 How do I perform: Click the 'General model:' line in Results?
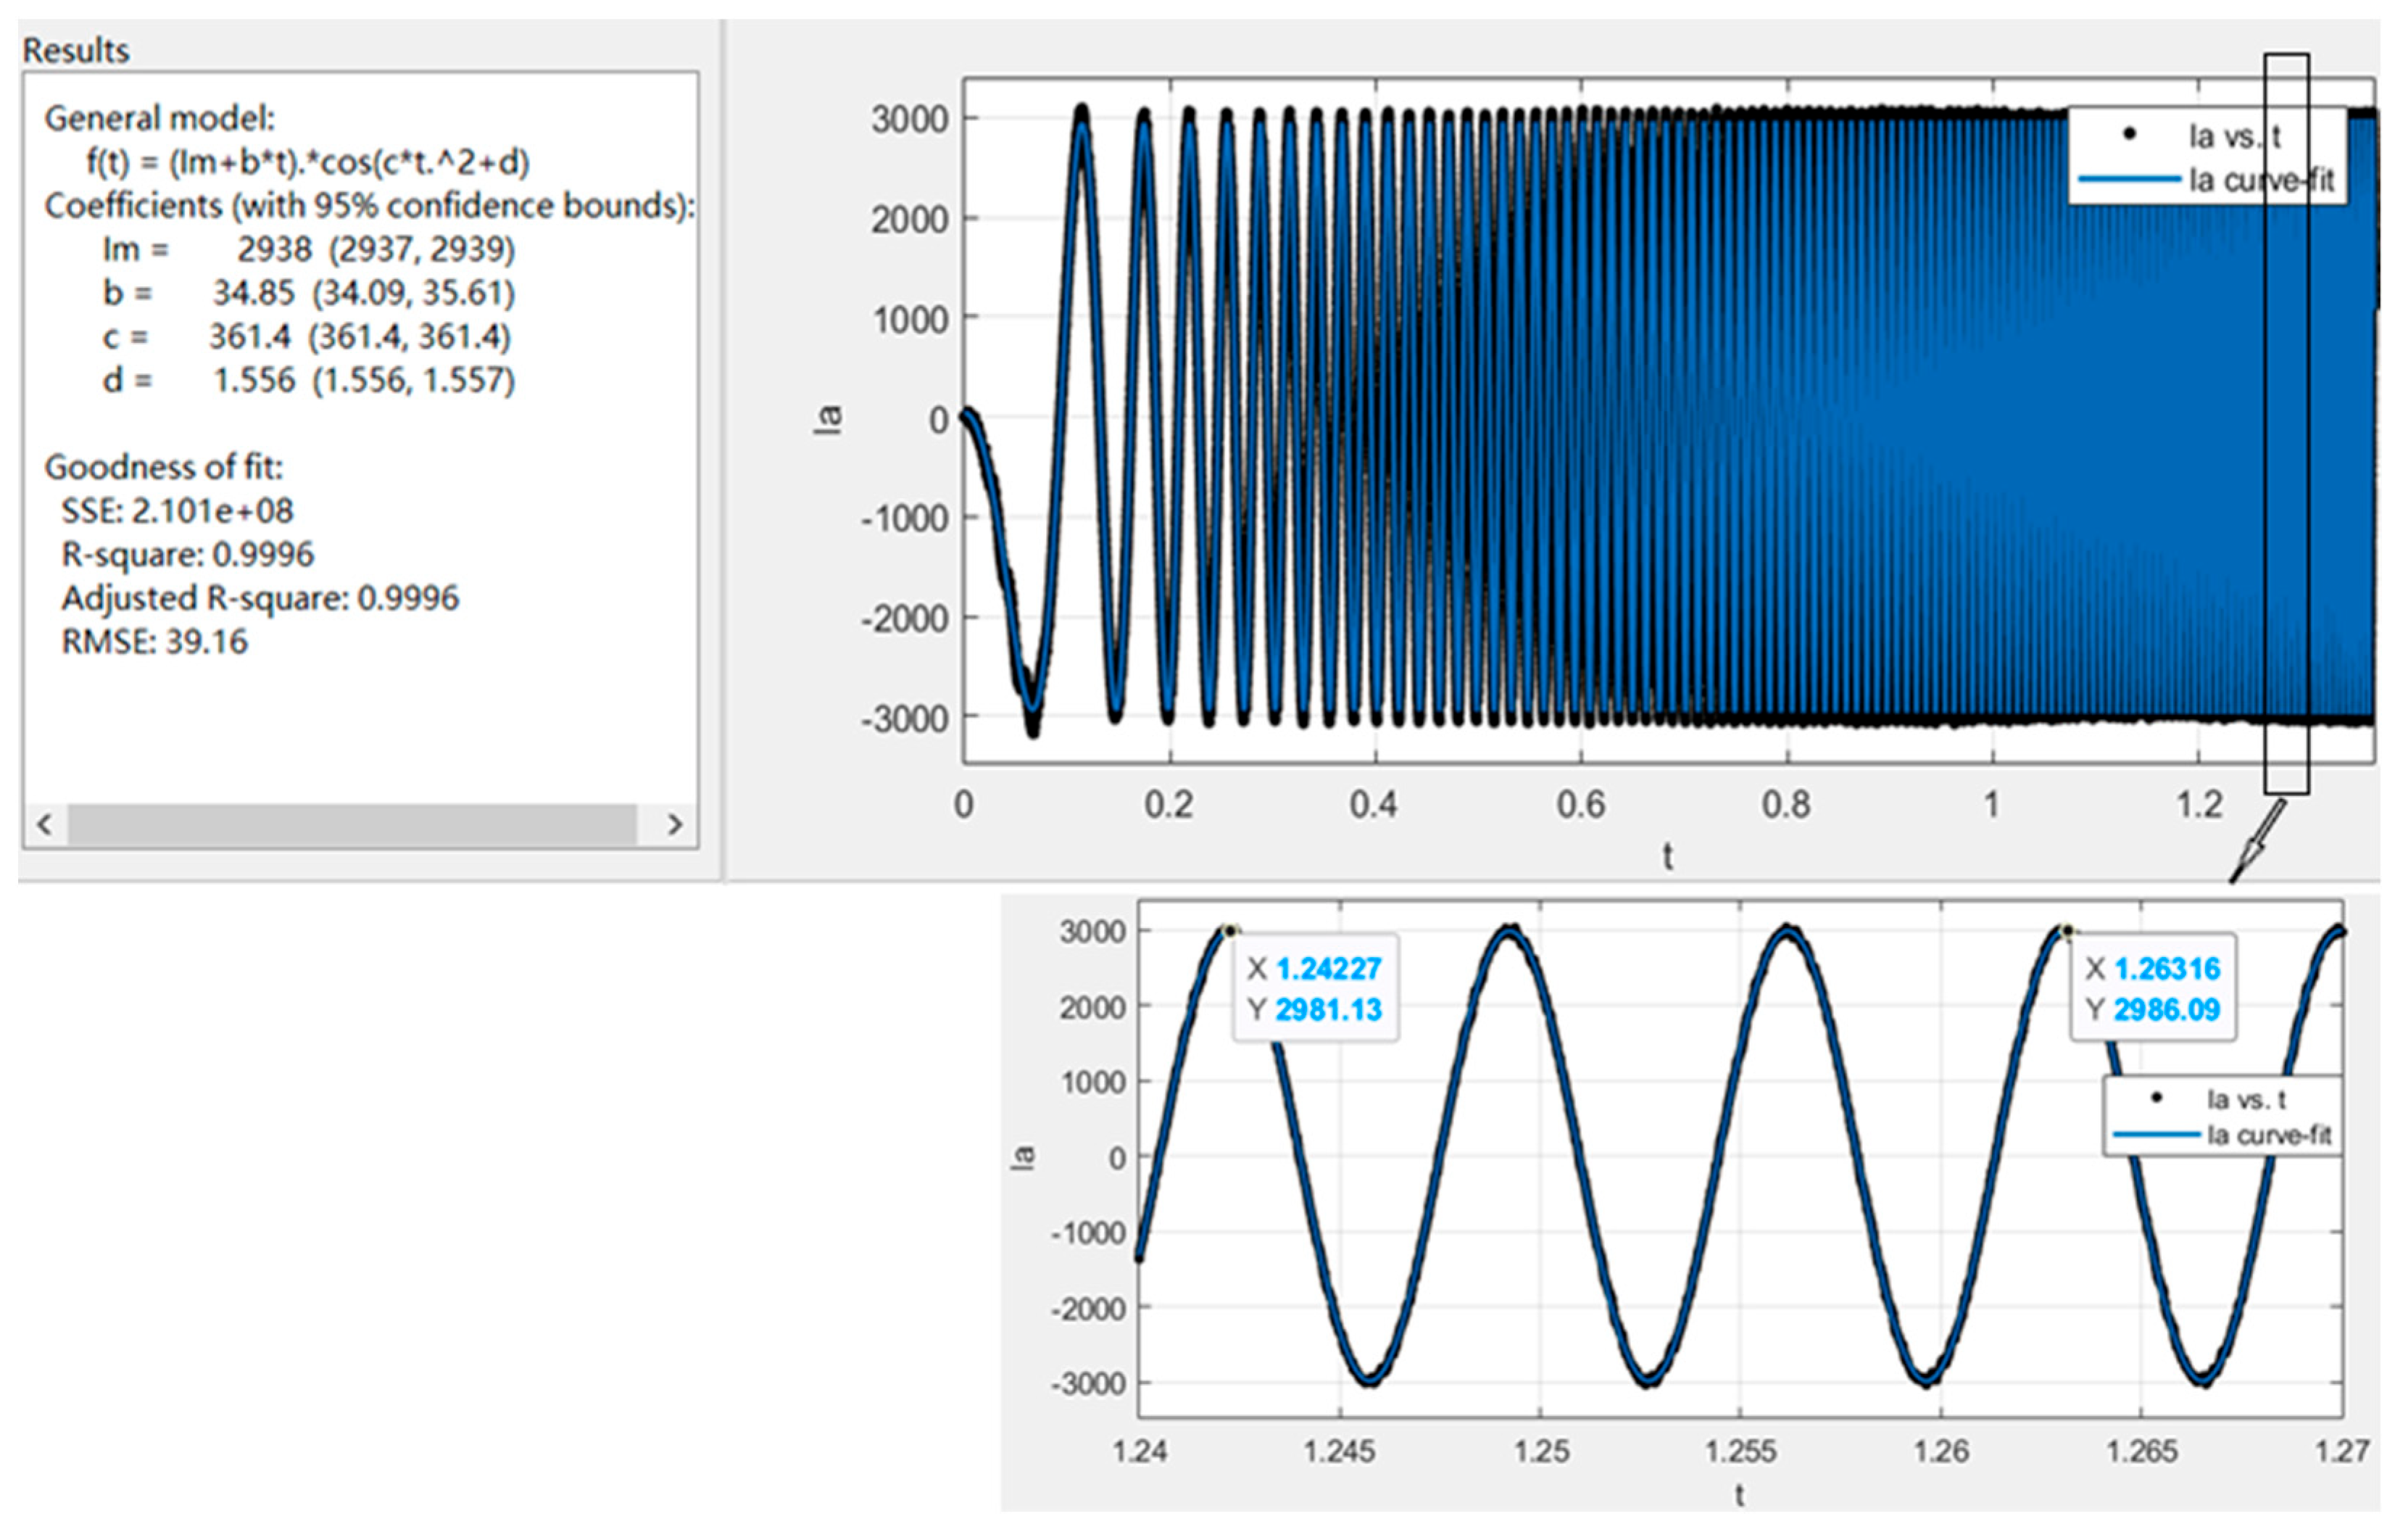point(160,118)
